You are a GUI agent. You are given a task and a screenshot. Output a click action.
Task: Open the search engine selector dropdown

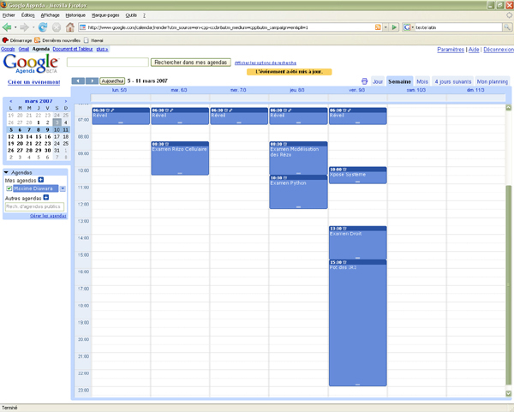coord(409,27)
